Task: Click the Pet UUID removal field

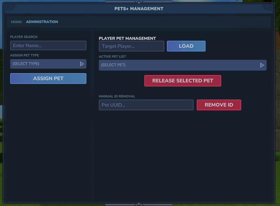Action: coord(146,105)
